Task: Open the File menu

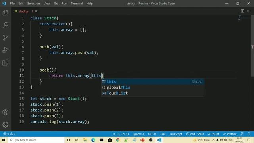Action: 12,4
